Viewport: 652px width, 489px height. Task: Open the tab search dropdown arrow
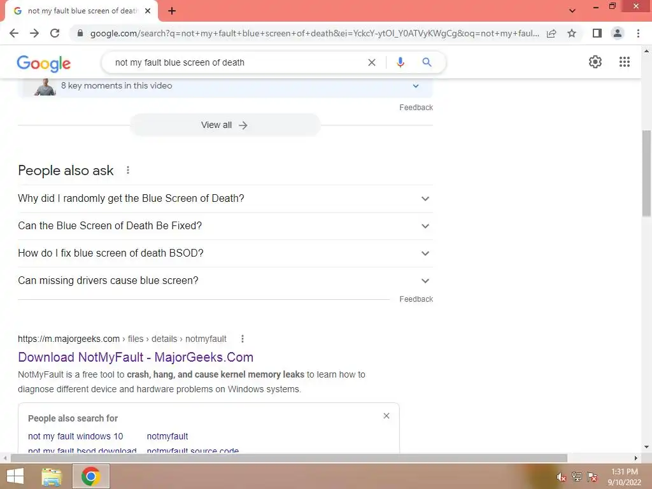tap(572, 11)
